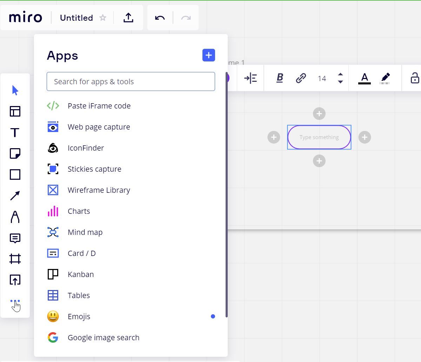Image resolution: width=421 pixels, height=362 pixels.
Task: Add node below the mind map shape
Action: click(319, 161)
